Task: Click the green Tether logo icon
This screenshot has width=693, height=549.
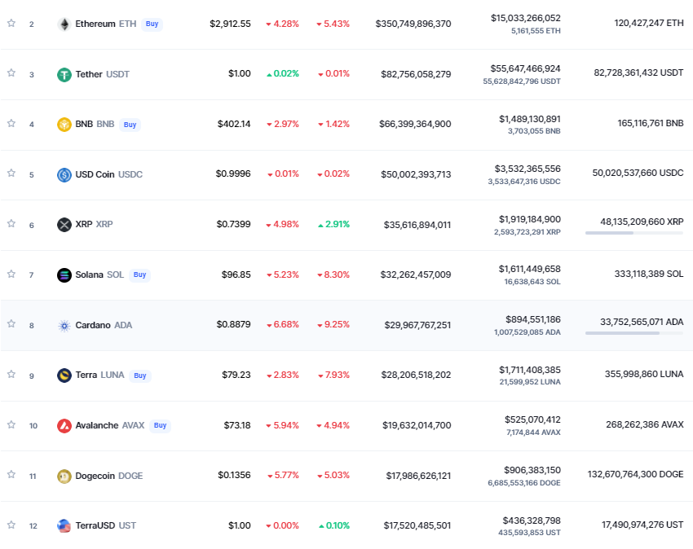Action: 64,75
